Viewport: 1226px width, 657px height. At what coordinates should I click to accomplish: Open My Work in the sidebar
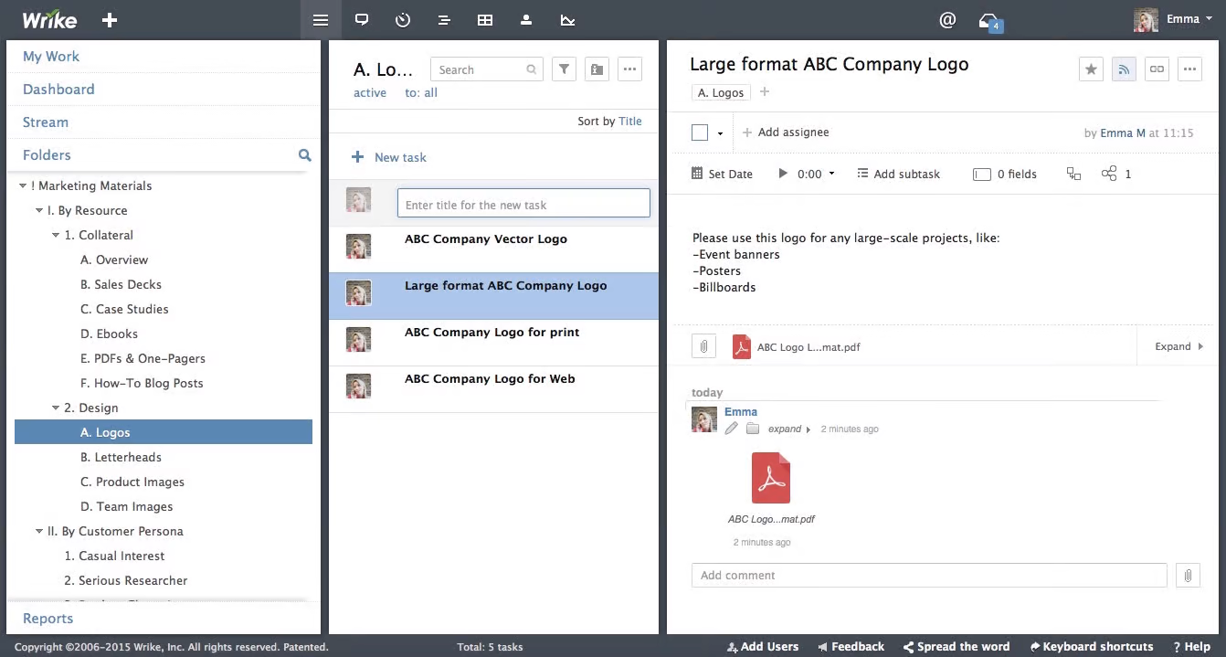coord(51,56)
